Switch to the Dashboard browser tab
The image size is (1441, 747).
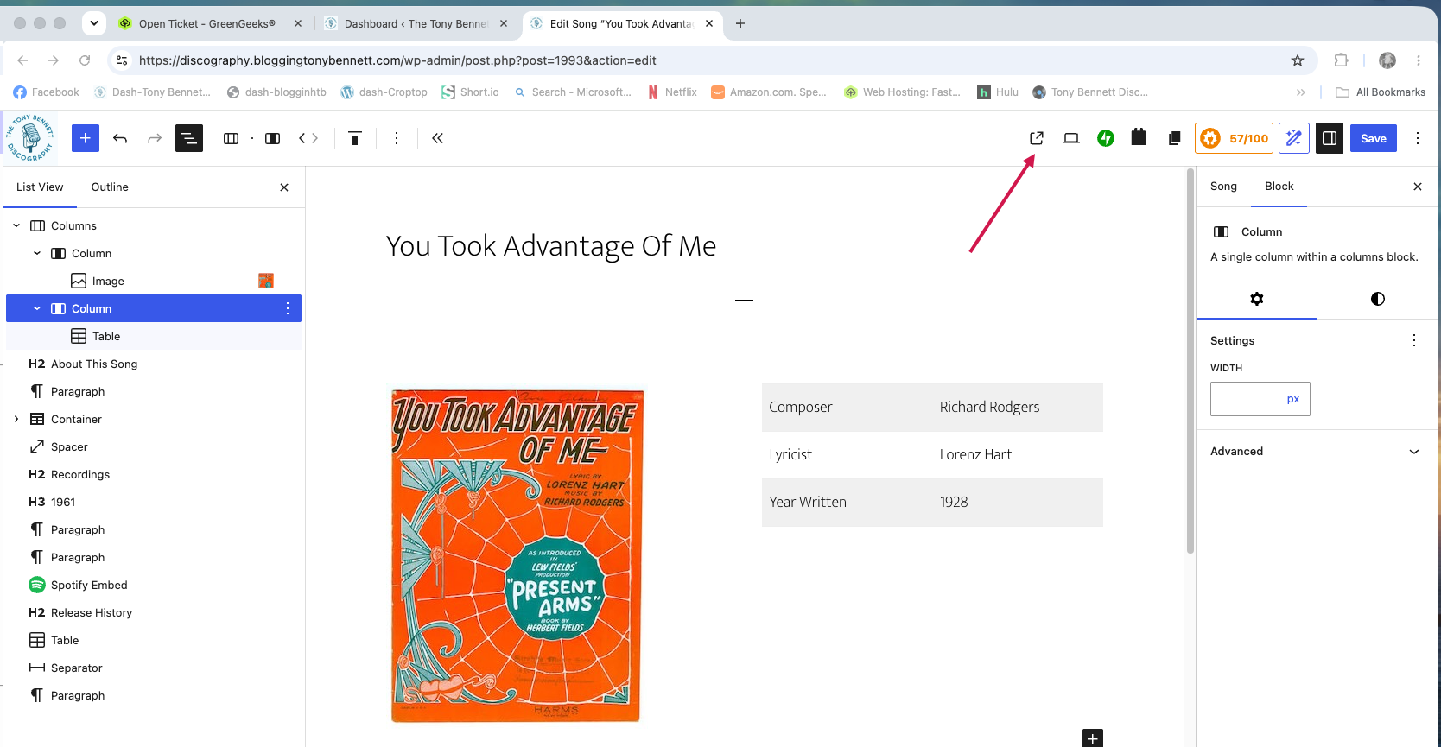click(416, 24)
